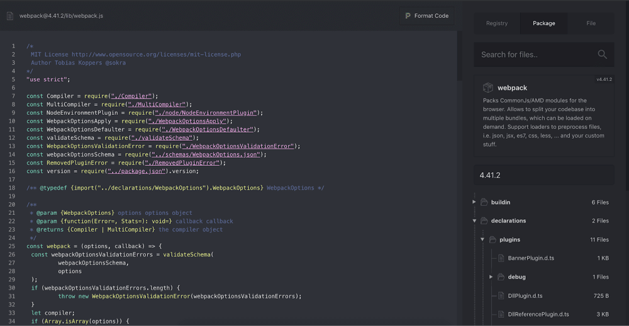Click the BannerPlugin.d.ts file icon
The height and width of the screenshot is (326, 629).
point(501,258)
